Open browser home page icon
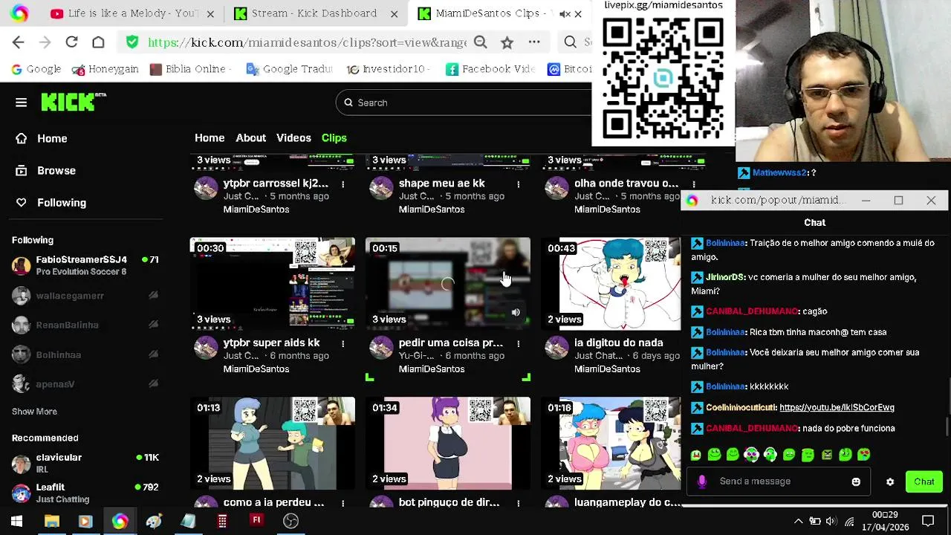The image size is (951, 535). 98,42
